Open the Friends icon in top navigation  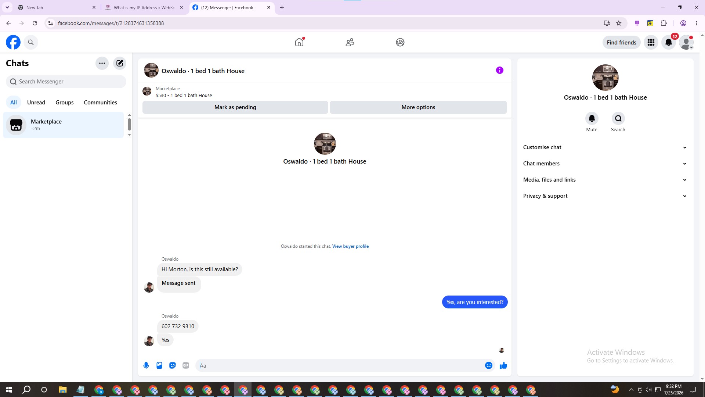click(x=350, y=42)
